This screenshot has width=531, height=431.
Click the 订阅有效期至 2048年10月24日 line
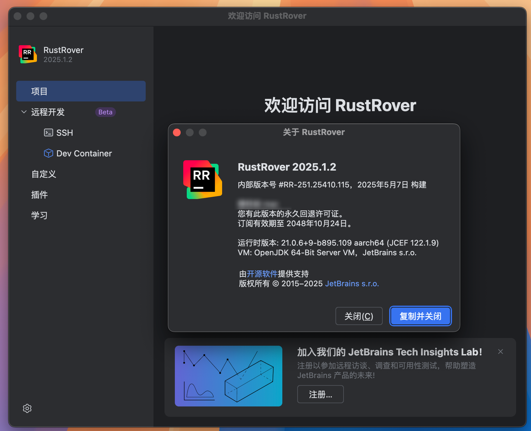(x=295, y=224)
